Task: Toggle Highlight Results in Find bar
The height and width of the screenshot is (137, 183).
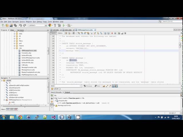Action: pyautogui.click(x=113, y=86)
